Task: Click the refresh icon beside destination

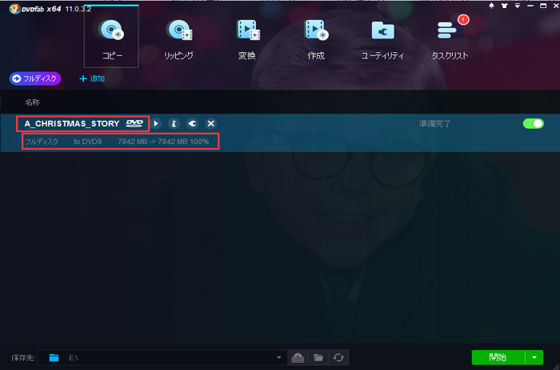Action: tap(338, 357)
